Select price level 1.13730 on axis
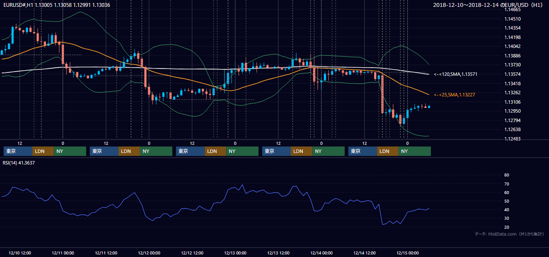 [x=512, y=65]
